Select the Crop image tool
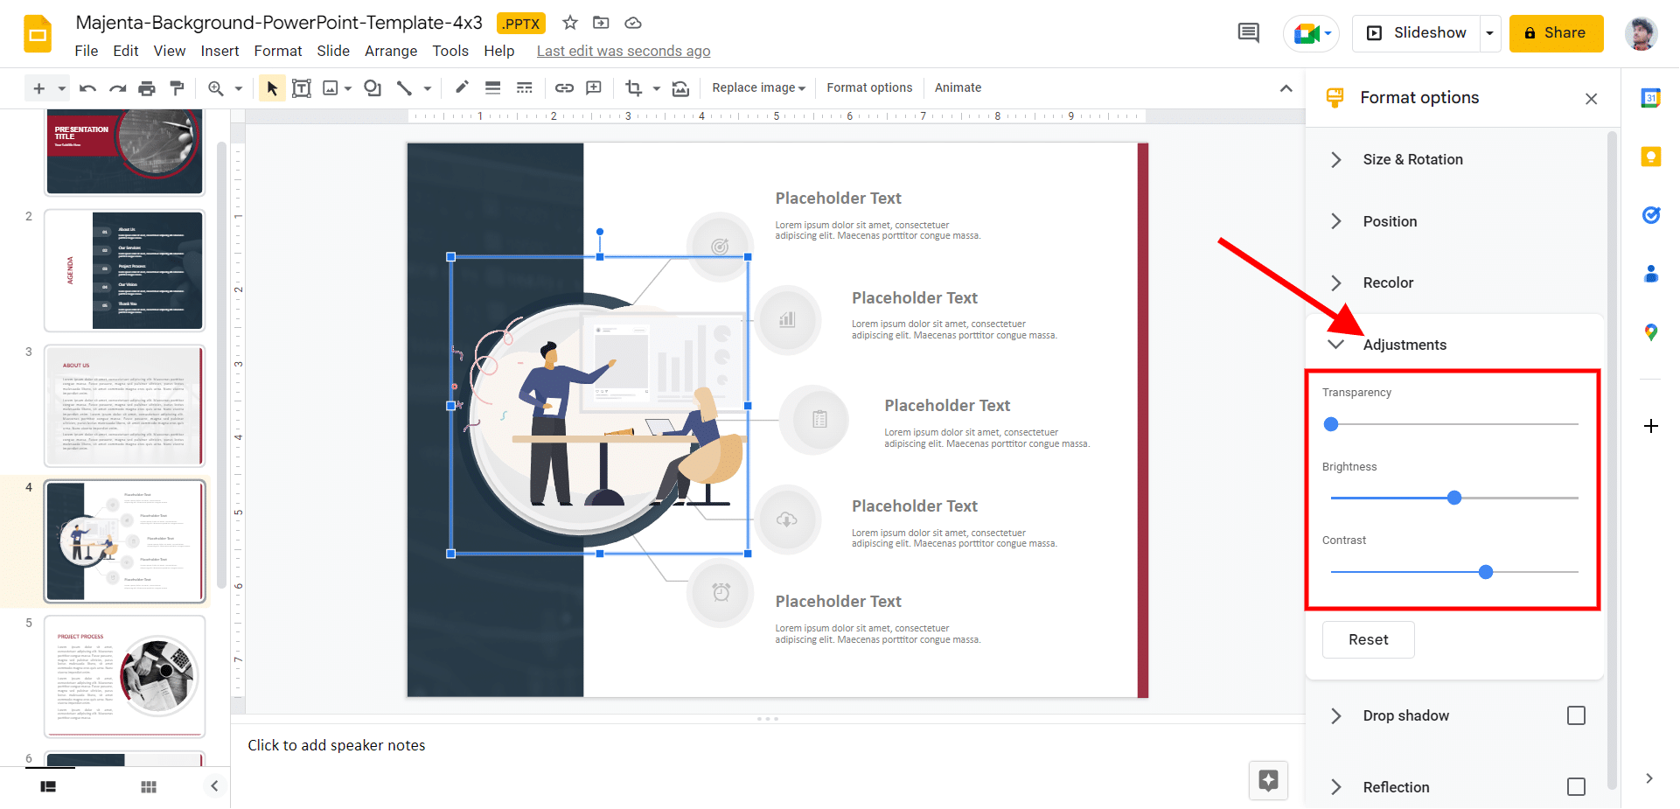This screenshot has height=809, width=1680. 633,87
